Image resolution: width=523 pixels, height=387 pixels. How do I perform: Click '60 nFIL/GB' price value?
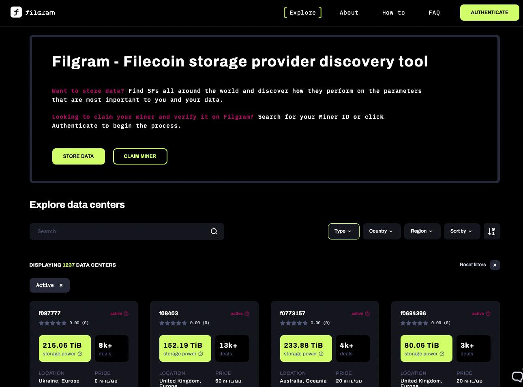228,381
